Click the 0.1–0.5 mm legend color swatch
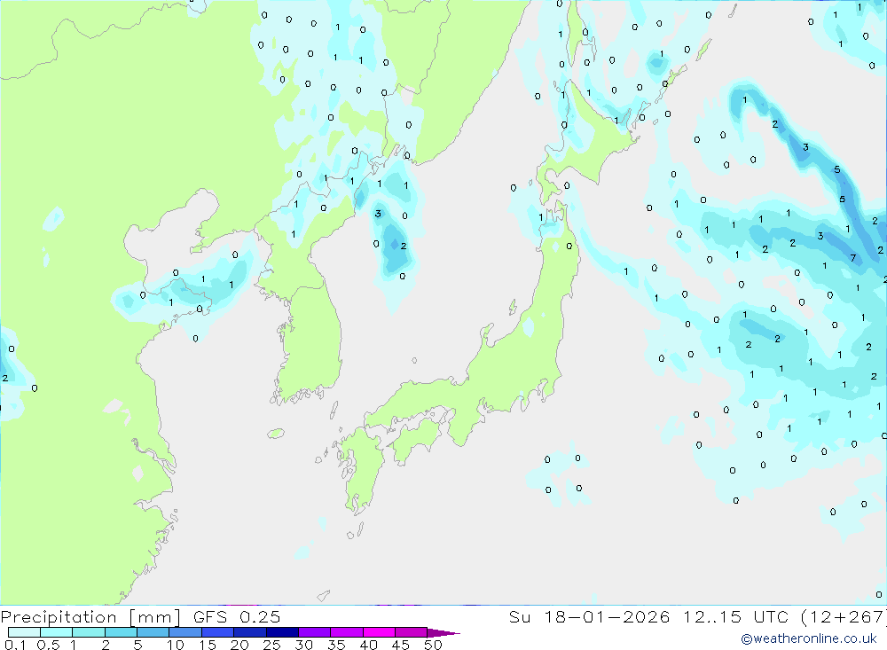 click(x=24, y=632)
